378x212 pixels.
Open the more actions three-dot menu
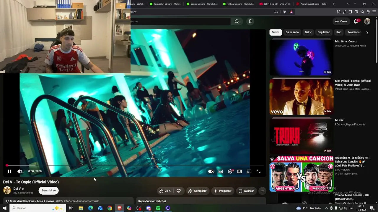262,191
